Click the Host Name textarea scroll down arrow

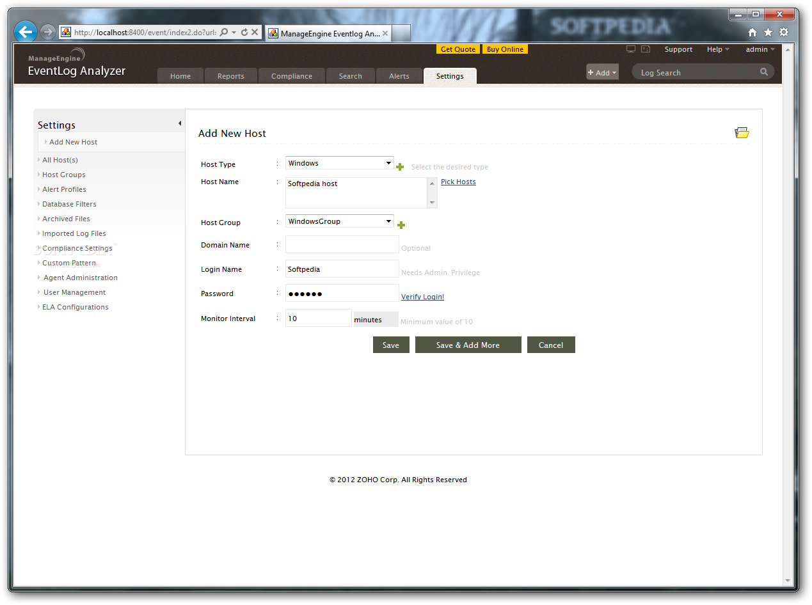coord(432,203)
